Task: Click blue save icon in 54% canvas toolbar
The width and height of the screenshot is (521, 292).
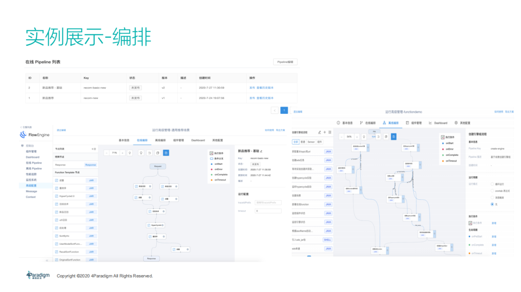Action: [x=394, y=137]
